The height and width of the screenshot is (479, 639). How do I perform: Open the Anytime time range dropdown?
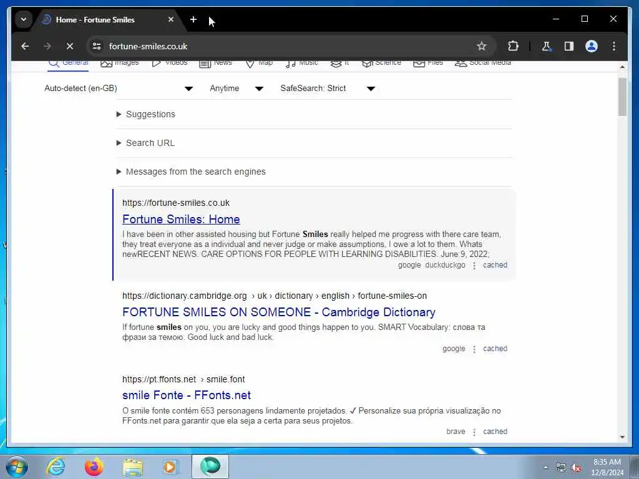pyautogui.click(x=237, y=89)
